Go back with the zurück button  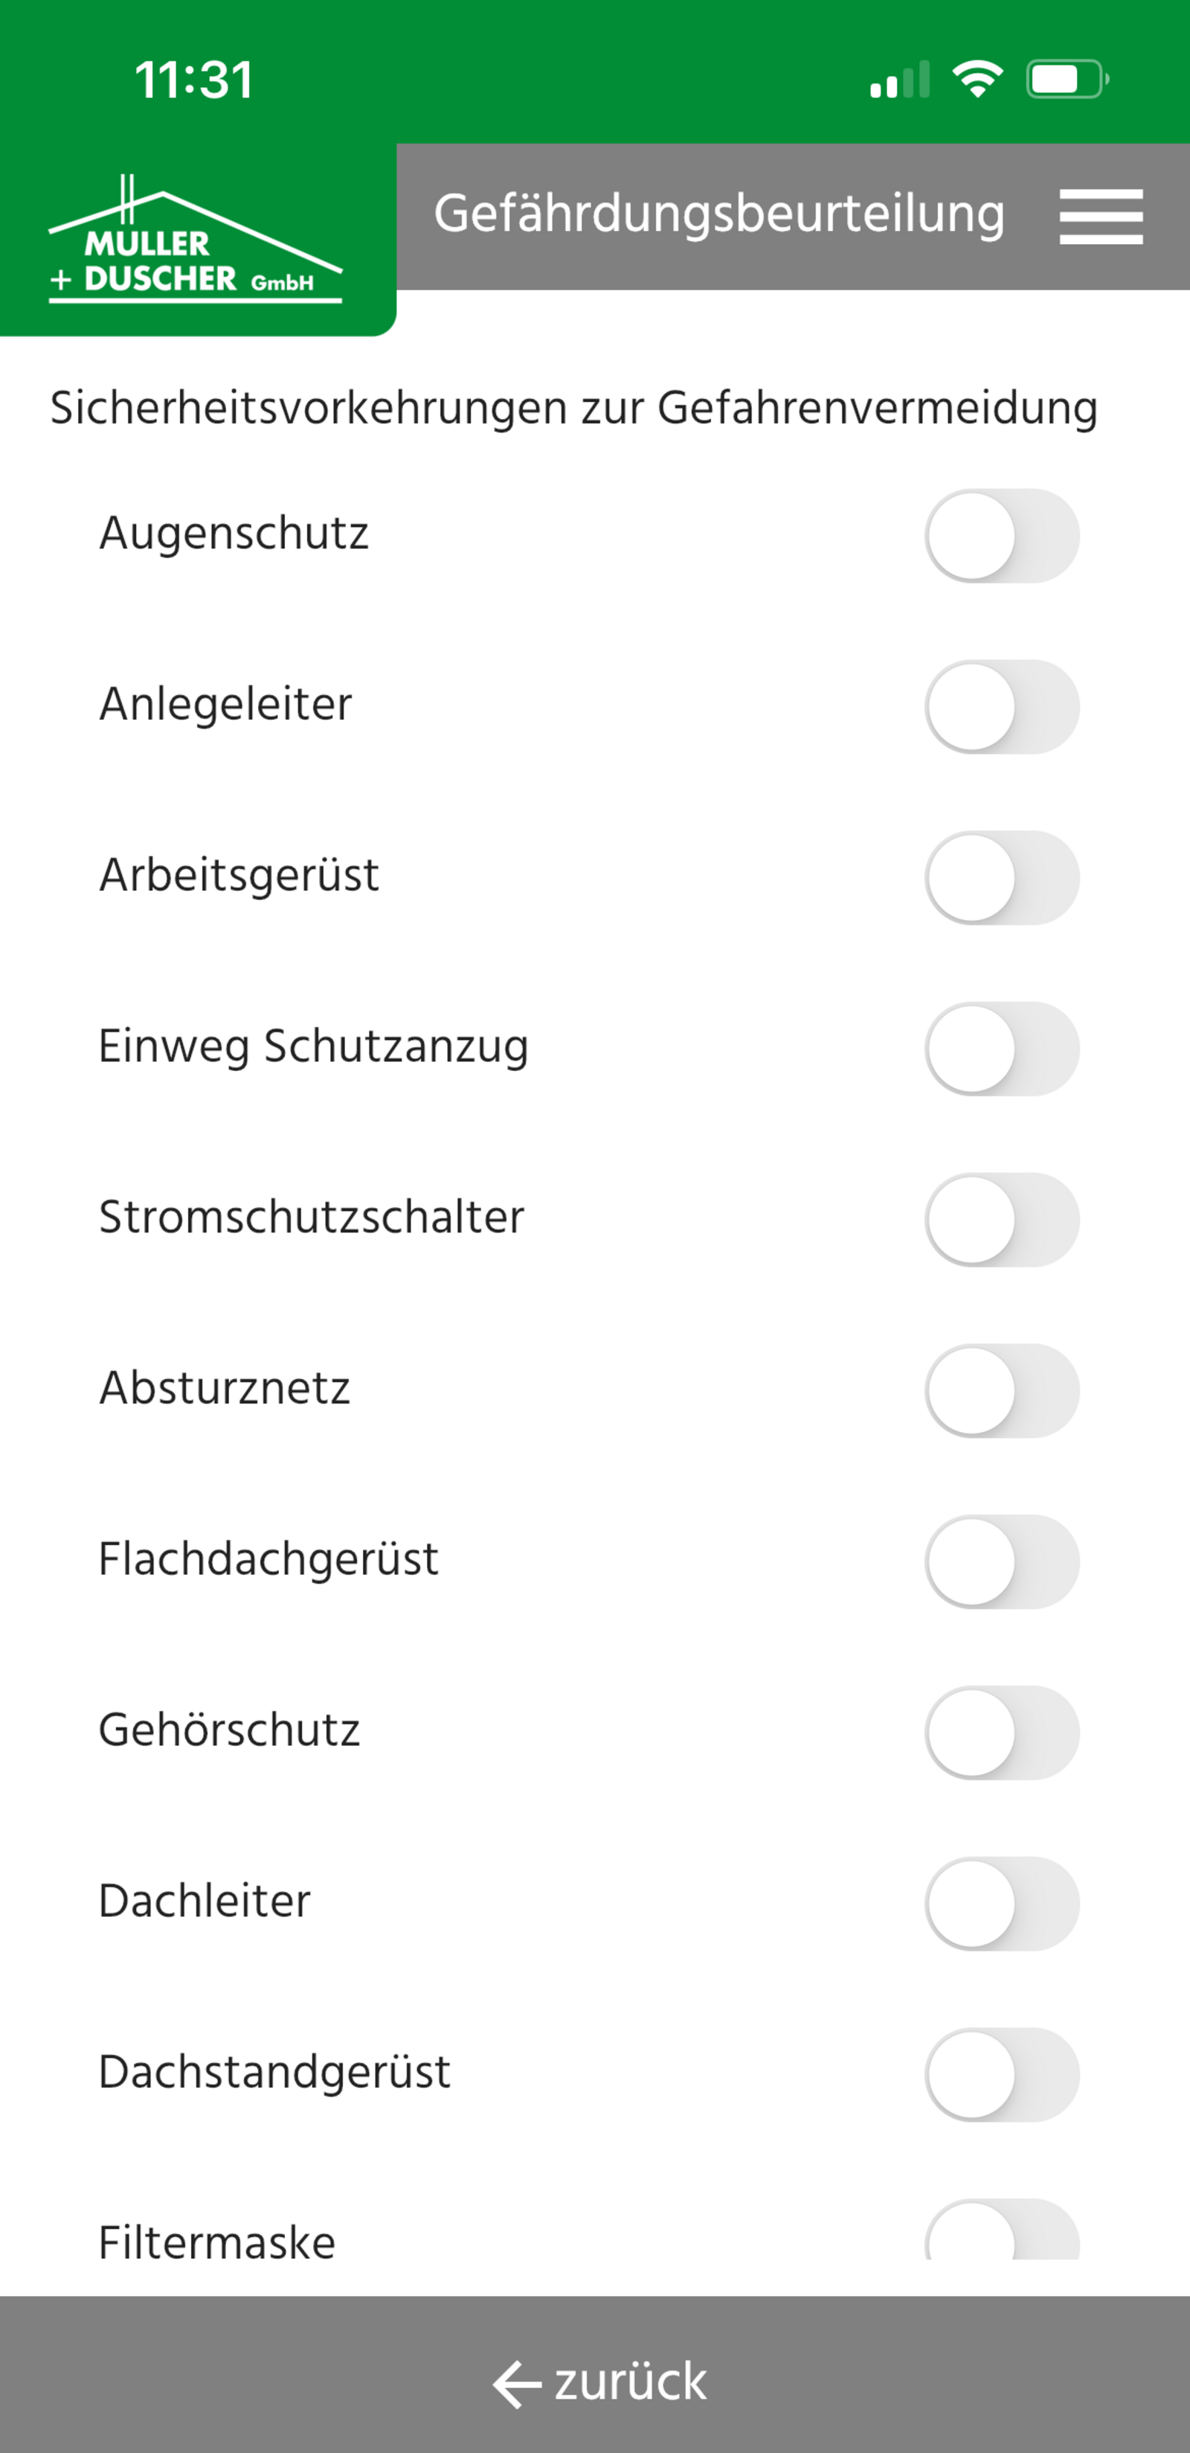point(598,2382)
